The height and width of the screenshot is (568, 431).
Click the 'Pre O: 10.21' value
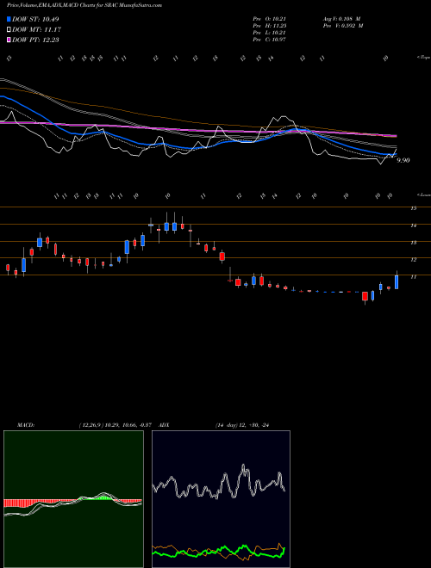269,19
